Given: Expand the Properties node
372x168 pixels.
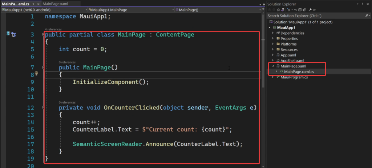Looking at the screenshot, I should pyautogui.click(x=273, y=38).
